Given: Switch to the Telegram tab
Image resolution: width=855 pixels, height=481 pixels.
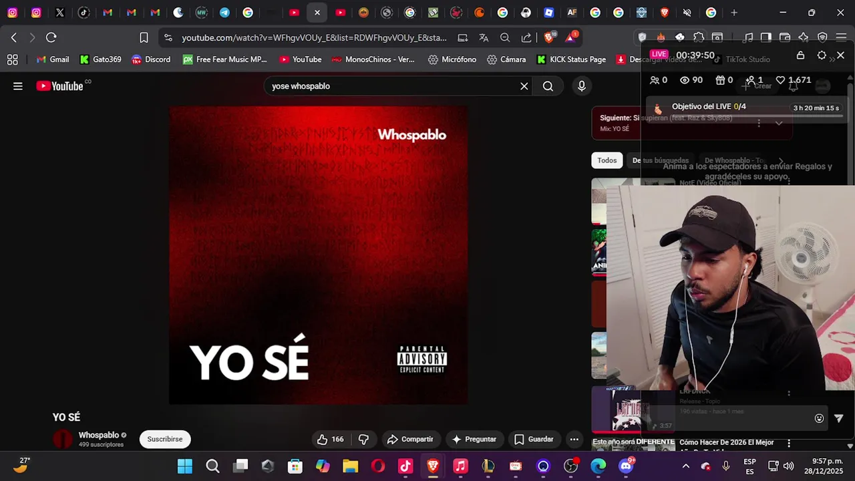Looking at the screenshot, I should 224,13.
